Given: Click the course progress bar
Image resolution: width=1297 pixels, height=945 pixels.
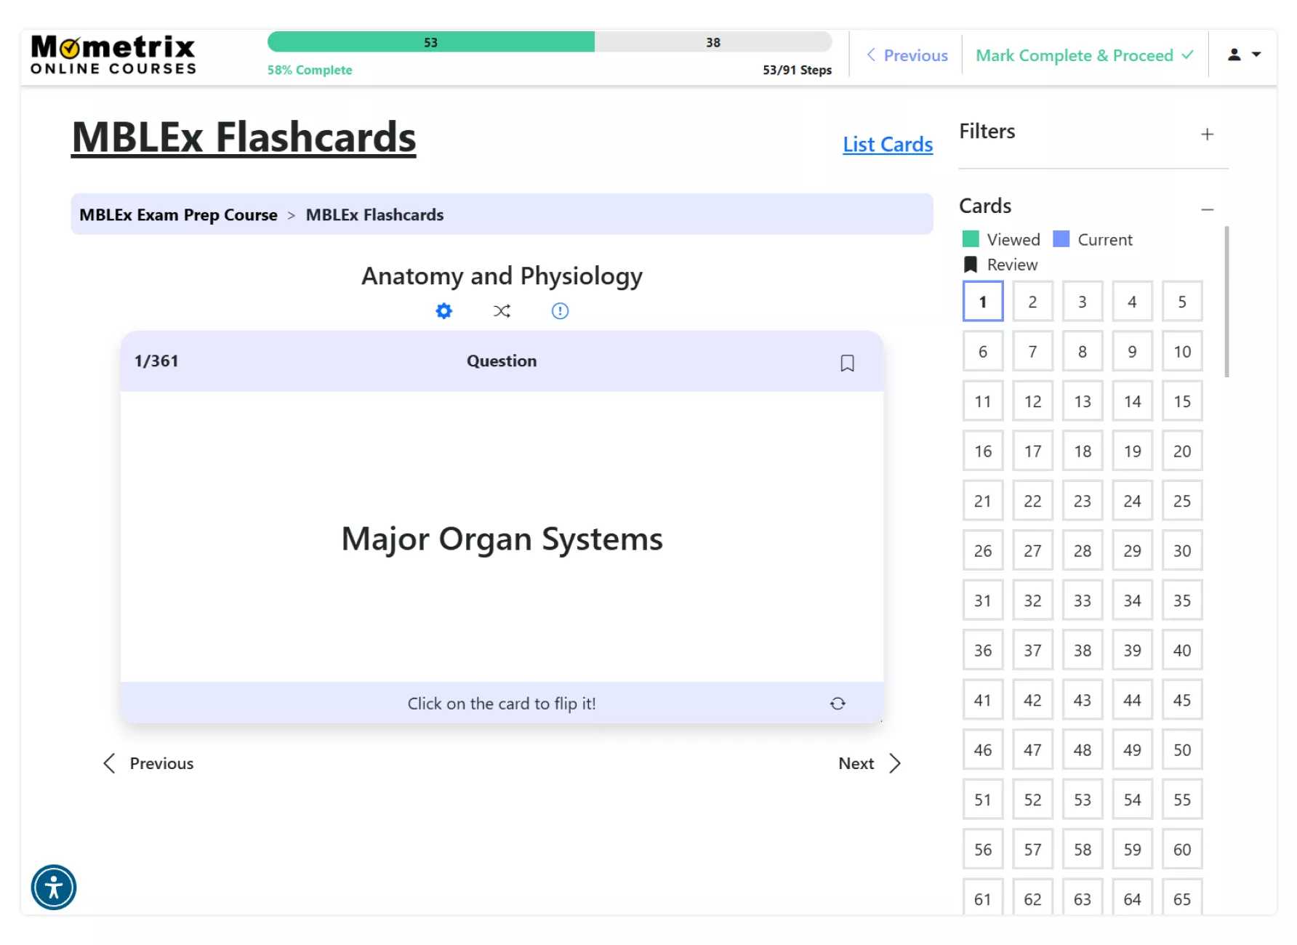Looking at the screenshot, I should (549, 42).
